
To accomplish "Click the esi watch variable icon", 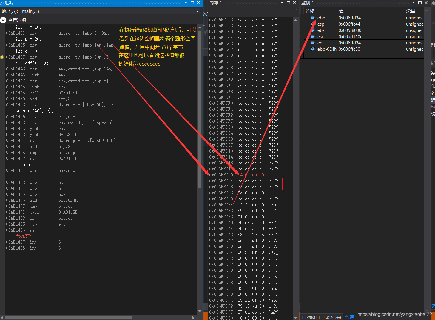I will (313, 36).
